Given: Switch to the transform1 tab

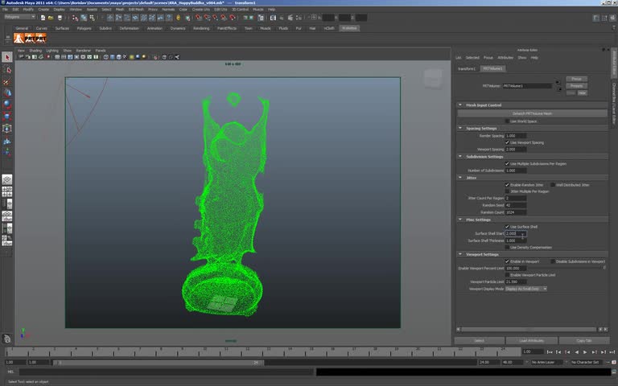Looking at the screenshot, I should point(467,68).
